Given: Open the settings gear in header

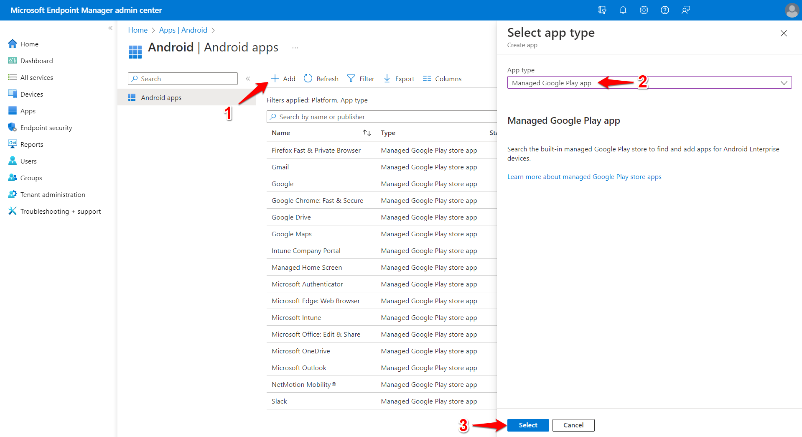Looking at the screenshot, I should point(644,10).
